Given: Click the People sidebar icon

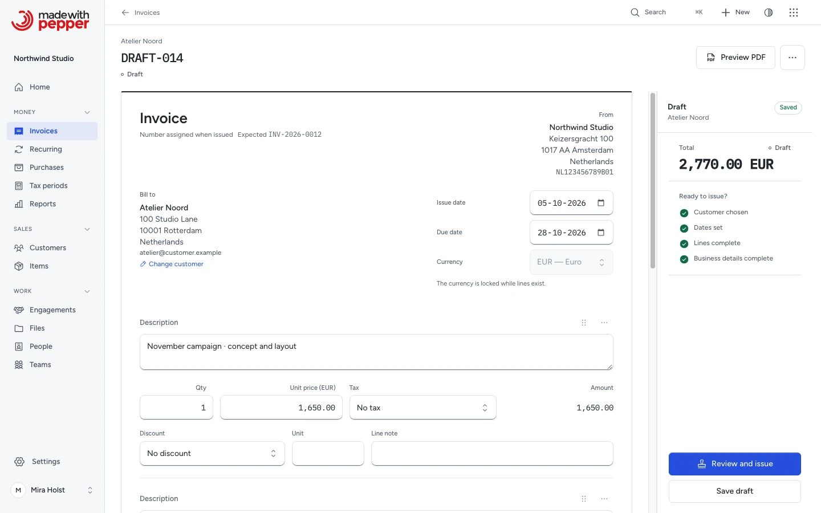Looking at the screenshot, I should tap(19, 347).
